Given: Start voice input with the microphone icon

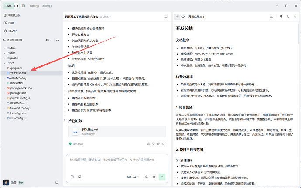Looking at the screenshot, I should tap(154, 177).
